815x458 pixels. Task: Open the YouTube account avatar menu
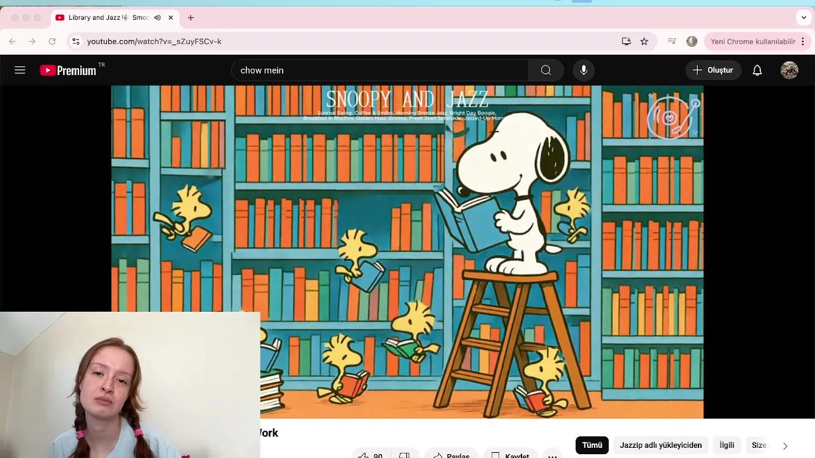tap(790, 70)
